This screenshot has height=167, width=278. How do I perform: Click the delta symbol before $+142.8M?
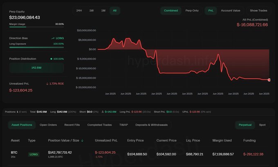[103, 112]
